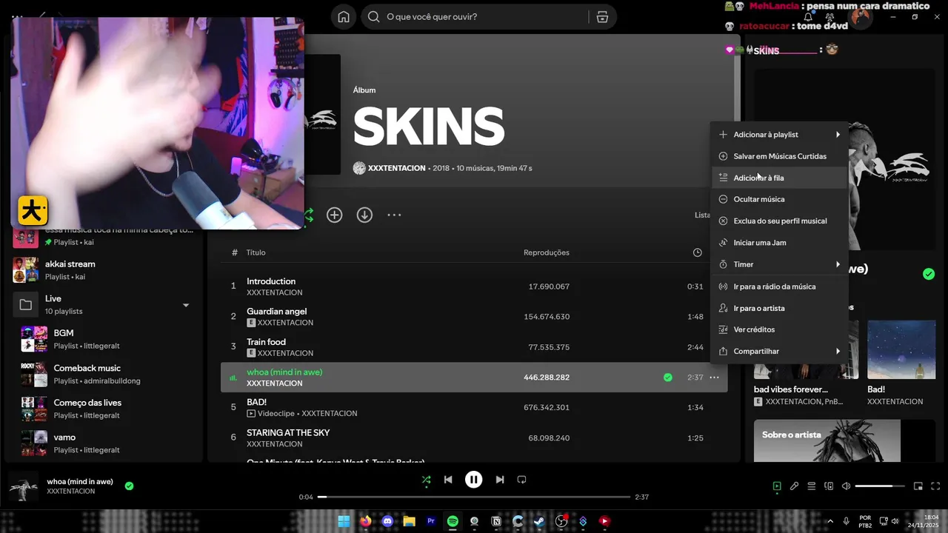Open the 'Adicionar à playlist' submenu
948x533 pixels.
[779, 135]
